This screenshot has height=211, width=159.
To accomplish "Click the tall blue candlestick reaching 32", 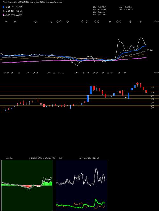I will point(91,90).
